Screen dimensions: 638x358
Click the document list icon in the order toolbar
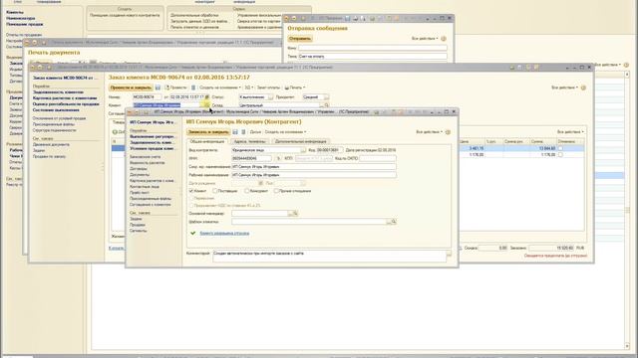[193, 88]
